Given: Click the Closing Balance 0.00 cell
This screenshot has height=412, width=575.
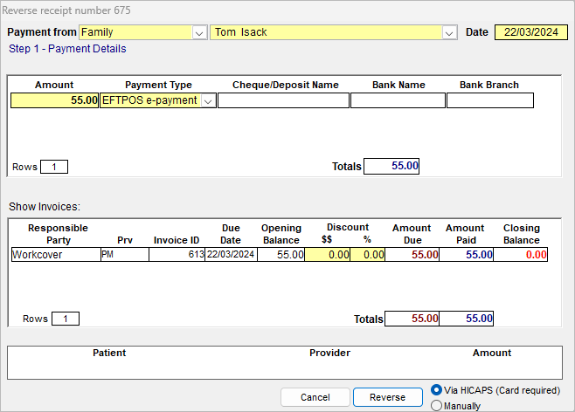Looking at the screenshot, I should coord(520,255).
